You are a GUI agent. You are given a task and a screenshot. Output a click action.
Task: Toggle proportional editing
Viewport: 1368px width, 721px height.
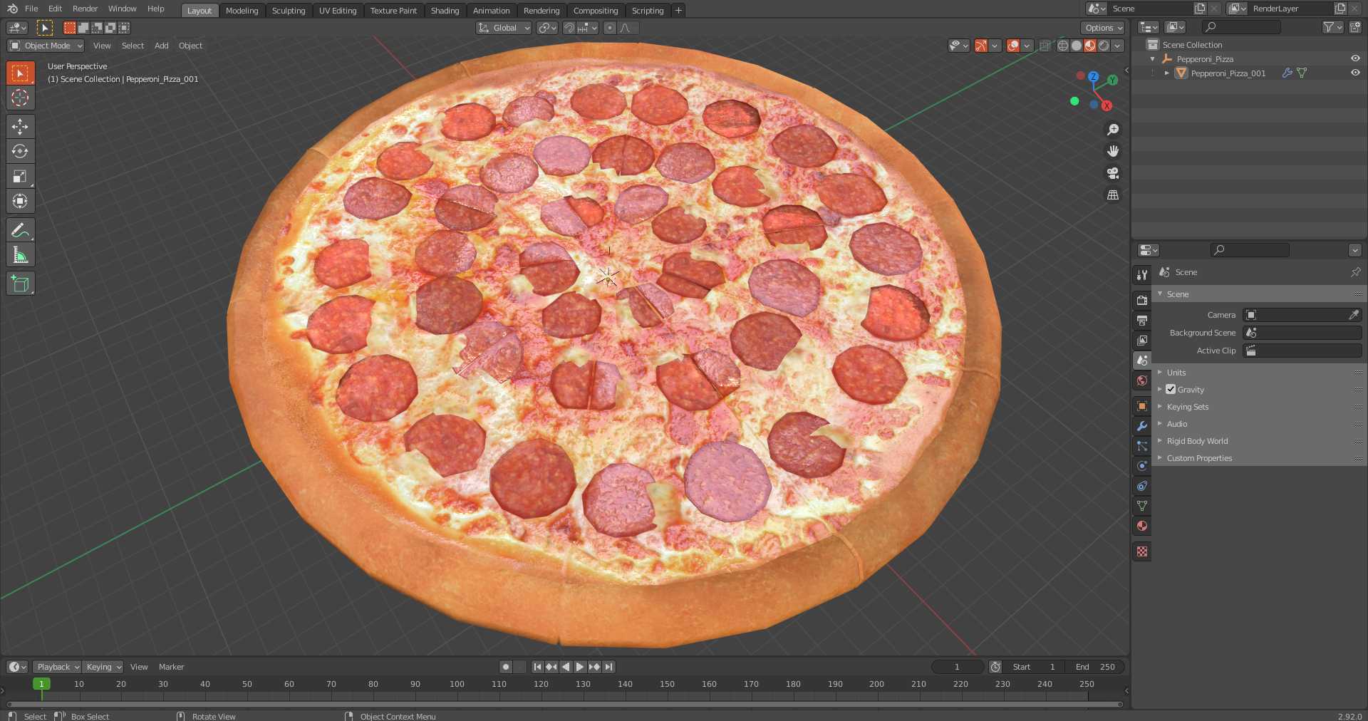610,28
